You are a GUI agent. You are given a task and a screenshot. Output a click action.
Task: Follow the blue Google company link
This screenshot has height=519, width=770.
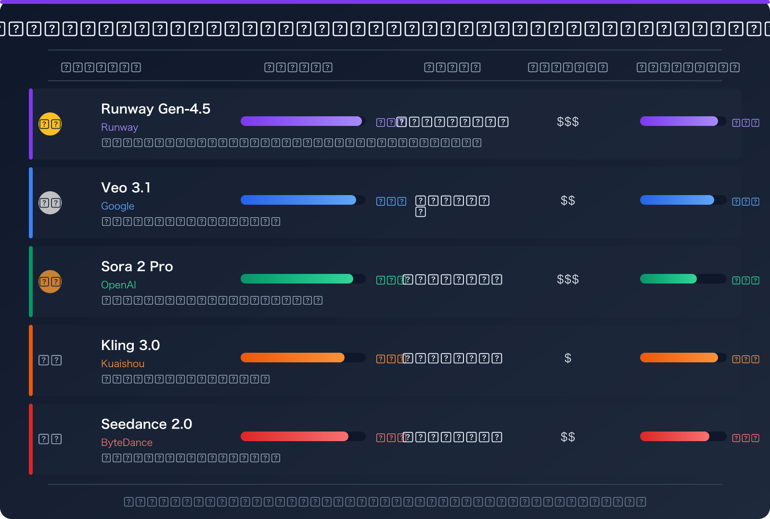(x=117, y=206)
